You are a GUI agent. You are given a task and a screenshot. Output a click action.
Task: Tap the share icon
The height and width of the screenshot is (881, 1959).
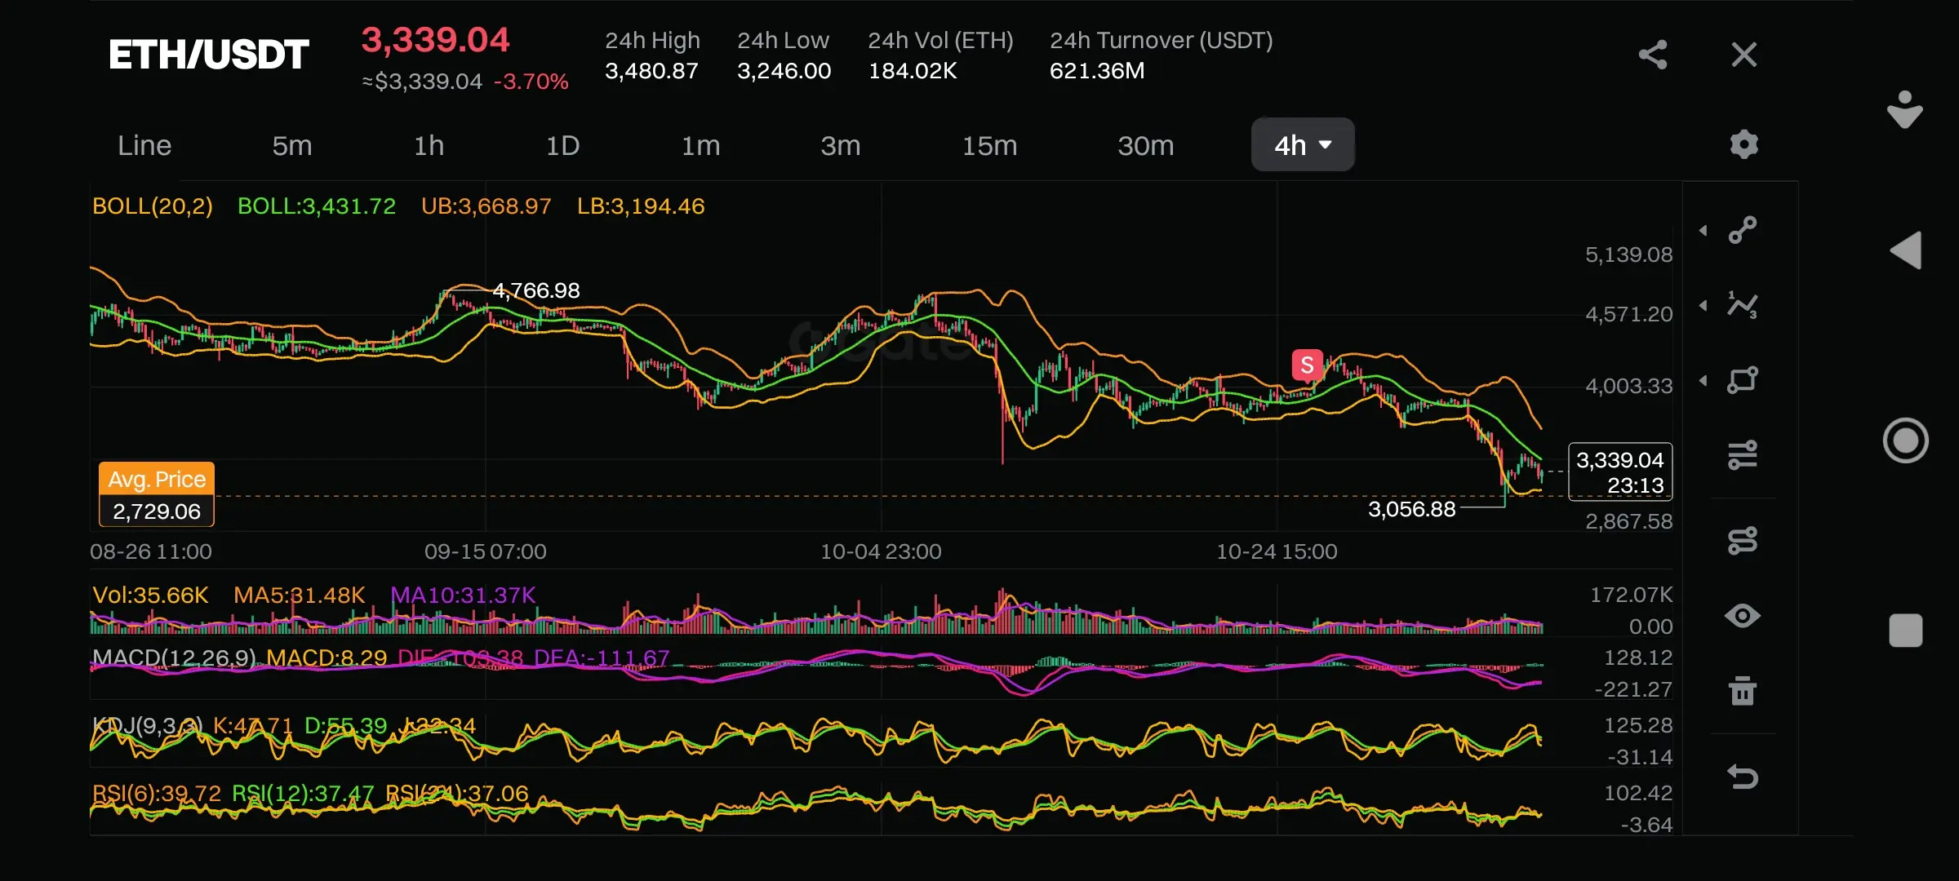point(1653,55)
